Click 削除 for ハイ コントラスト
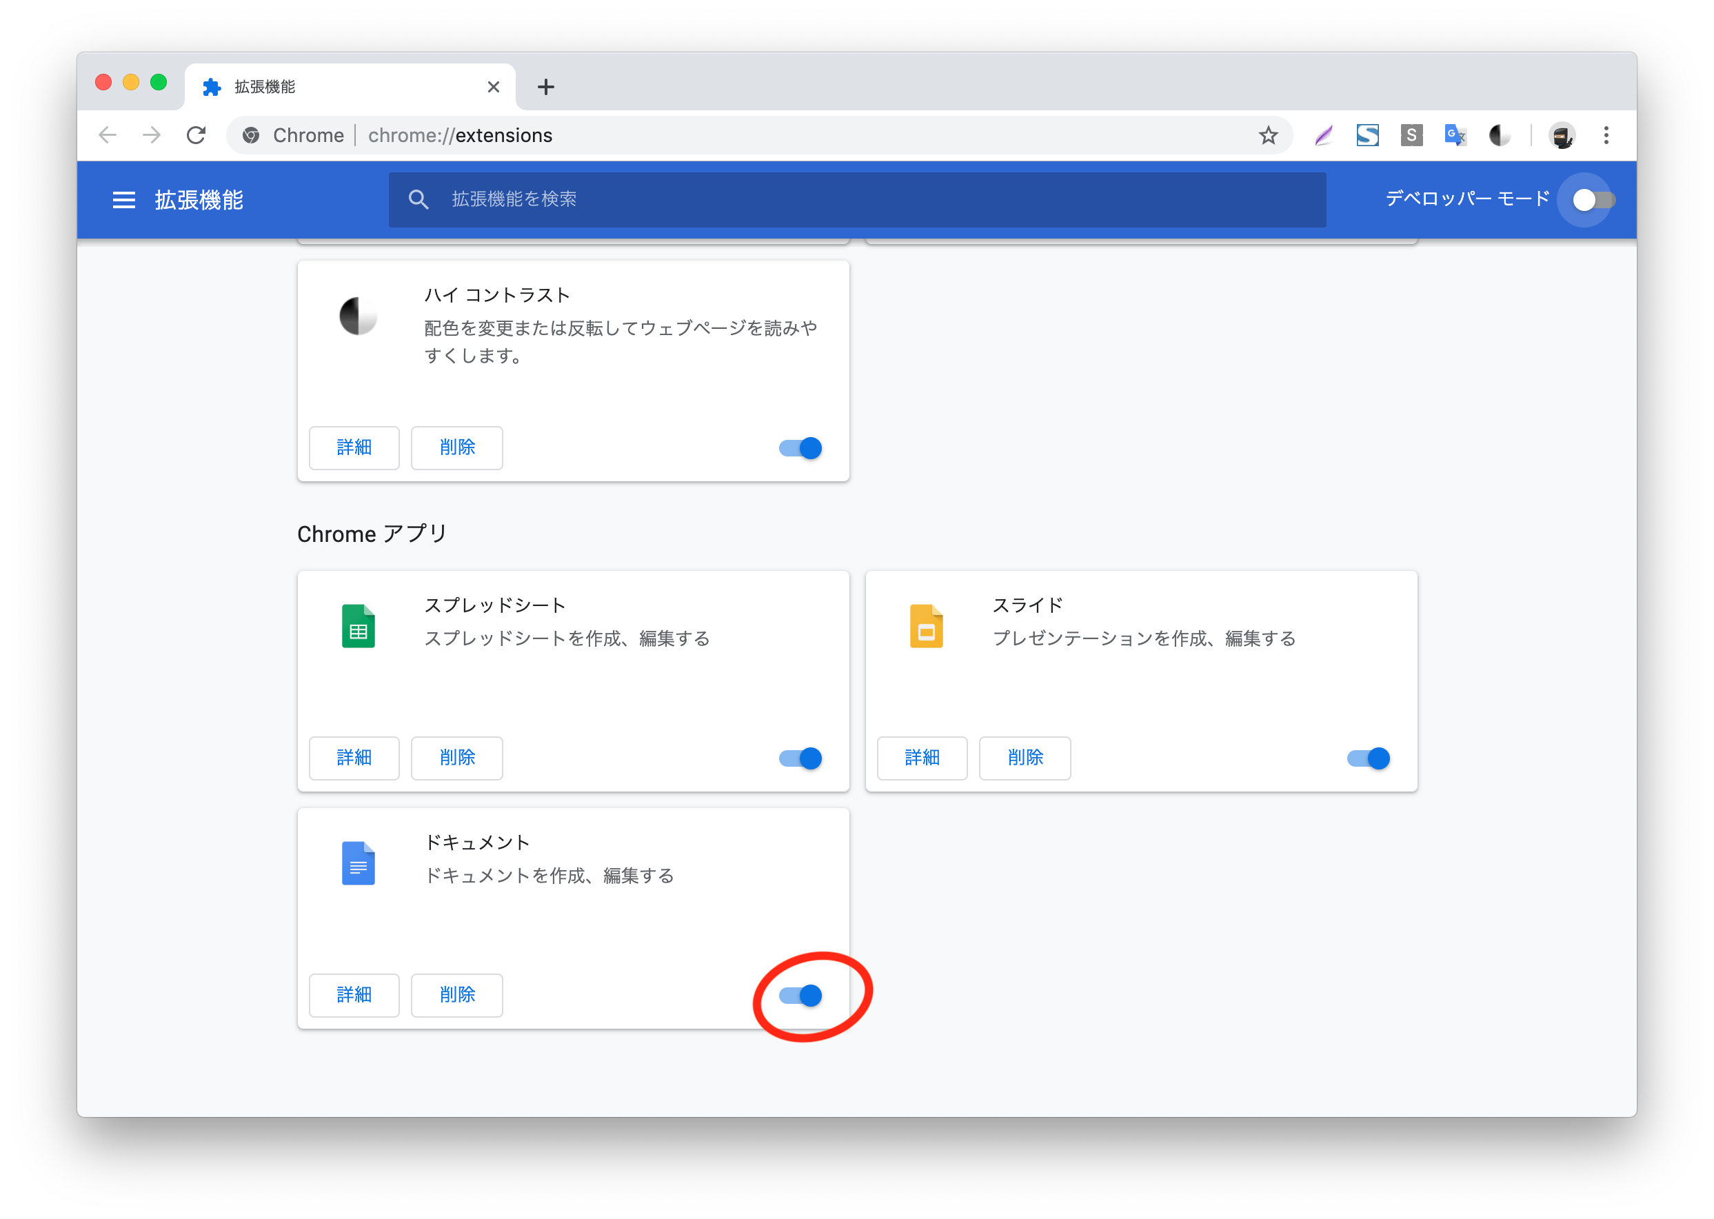The height and width of the screenshot is (1219, 1714). 457,448
